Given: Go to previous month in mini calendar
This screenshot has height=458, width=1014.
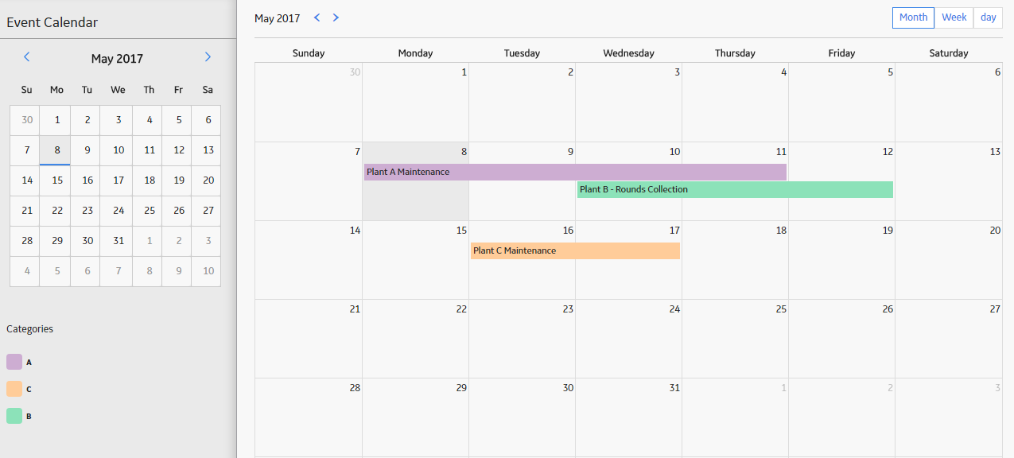Looking at the screenshot, I should pyautogui.click(x=27, y=57).
